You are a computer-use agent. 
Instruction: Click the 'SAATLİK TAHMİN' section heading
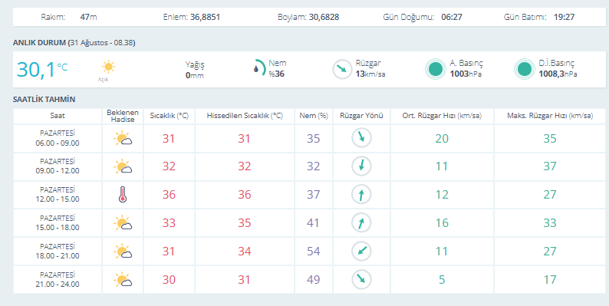click(44, 100)
